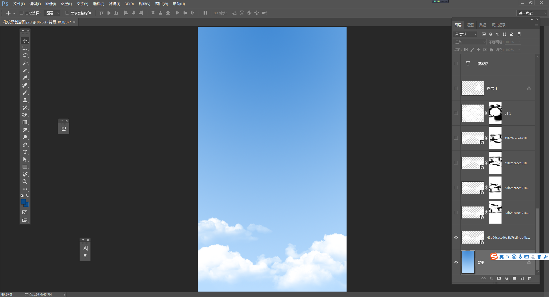Click the background color swatch
The image size is (549, 297).
[27, 205]
